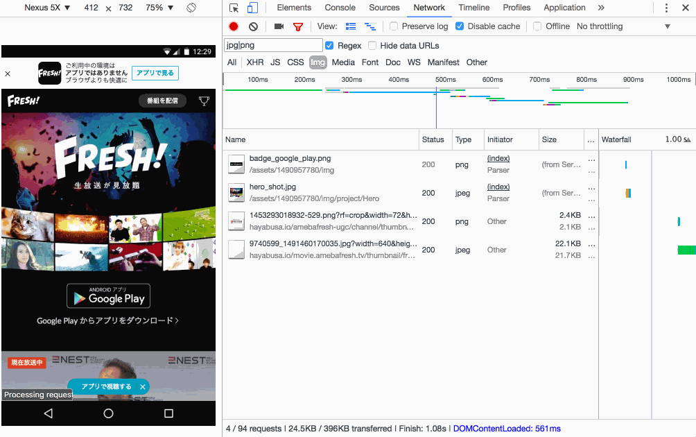
Task: Filter requests by XHR
Action: [255, 62]
